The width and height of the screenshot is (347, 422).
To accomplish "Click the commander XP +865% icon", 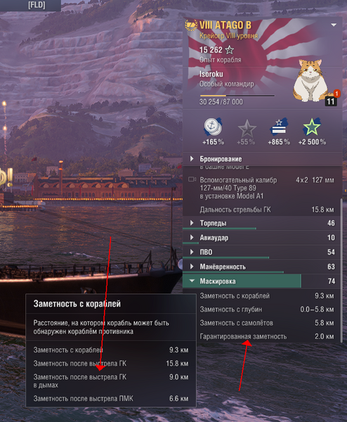I will click(x=279, y=127).
